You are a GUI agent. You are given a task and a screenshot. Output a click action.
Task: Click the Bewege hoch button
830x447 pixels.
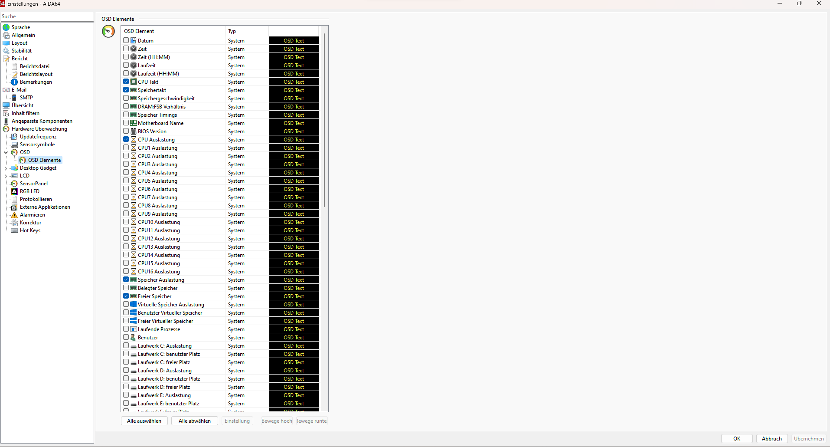(277, 421)
